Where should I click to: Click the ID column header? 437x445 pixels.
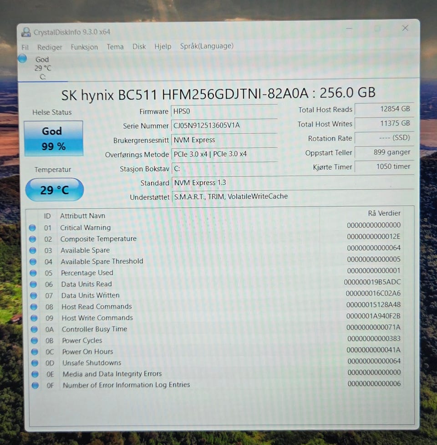pos(47,216)
